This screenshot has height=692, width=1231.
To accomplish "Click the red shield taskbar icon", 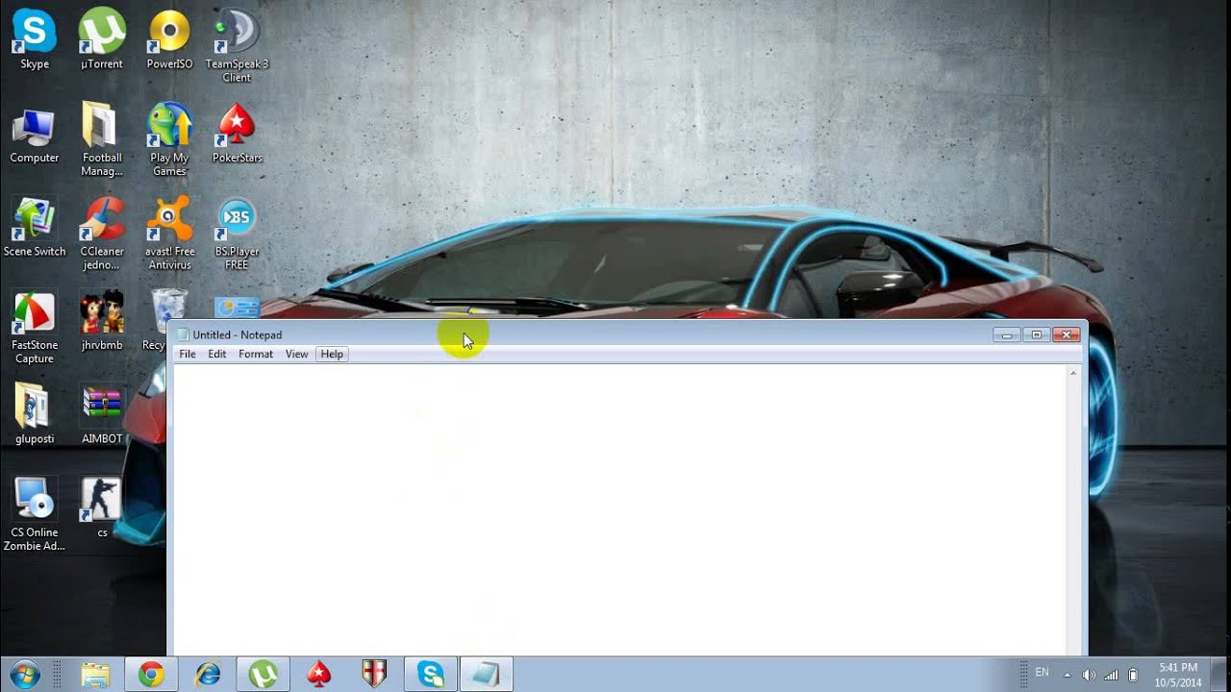I will pyautogui.click(x=374, y=675).
